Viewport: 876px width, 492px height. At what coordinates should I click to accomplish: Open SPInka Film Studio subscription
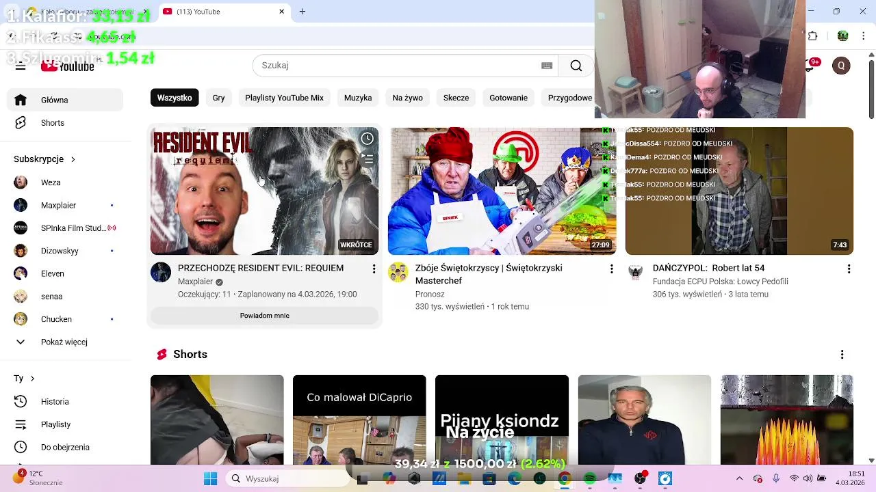(x=65, y=228)
